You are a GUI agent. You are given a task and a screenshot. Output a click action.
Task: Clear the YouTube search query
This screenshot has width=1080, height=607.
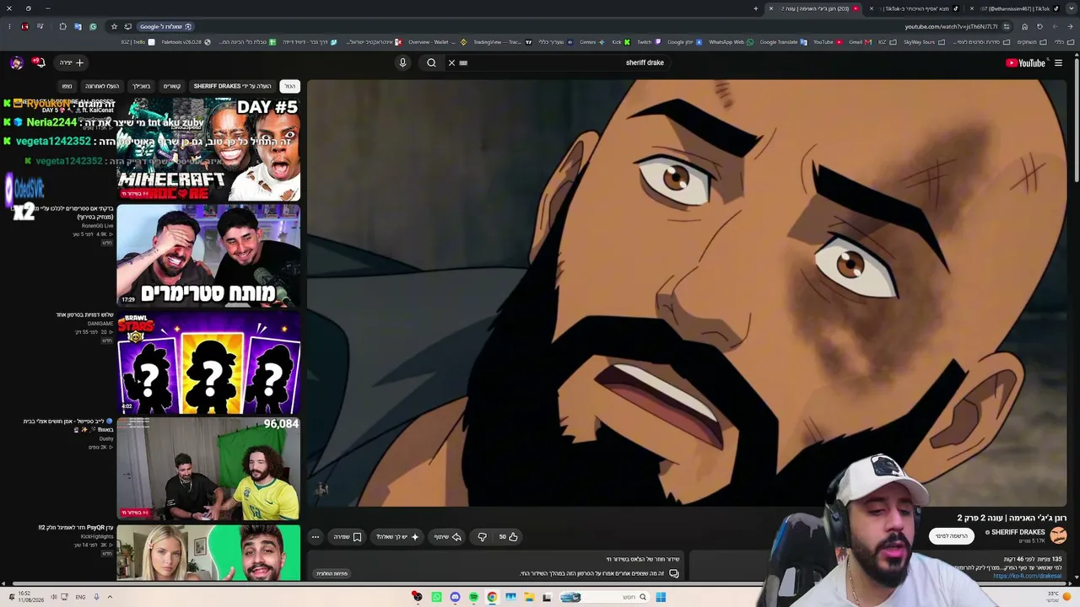[x=451, y=62]
